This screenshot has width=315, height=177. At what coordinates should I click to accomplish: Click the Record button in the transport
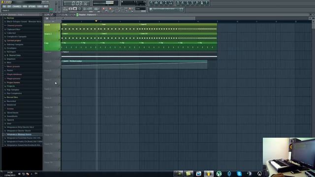pyautogui.click(x=80, y=9)
